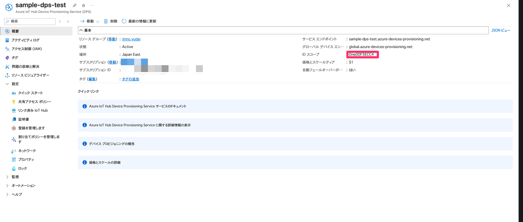Open the ロック padlock icon
This screenshot has width=523, height=222.
click(14, 168)
